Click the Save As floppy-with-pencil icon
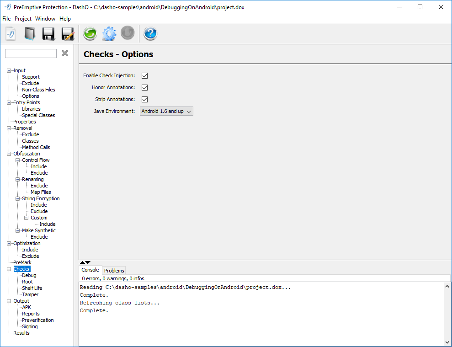This screenshot has height=347, width=452. coord(68,34)
